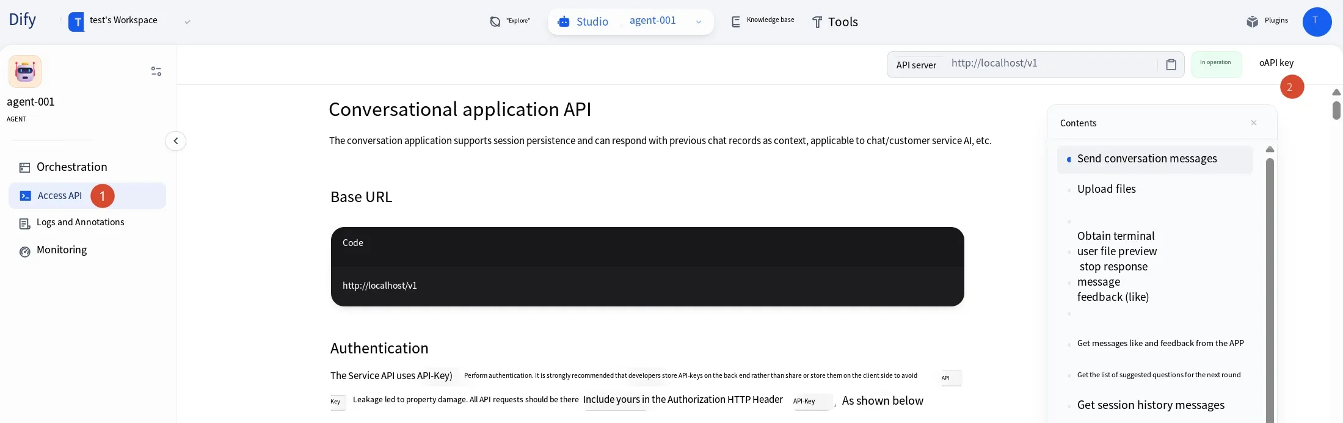Open the test's Workspace switcher
Viewport: 1343px width, 423px height.
point(129,21)
